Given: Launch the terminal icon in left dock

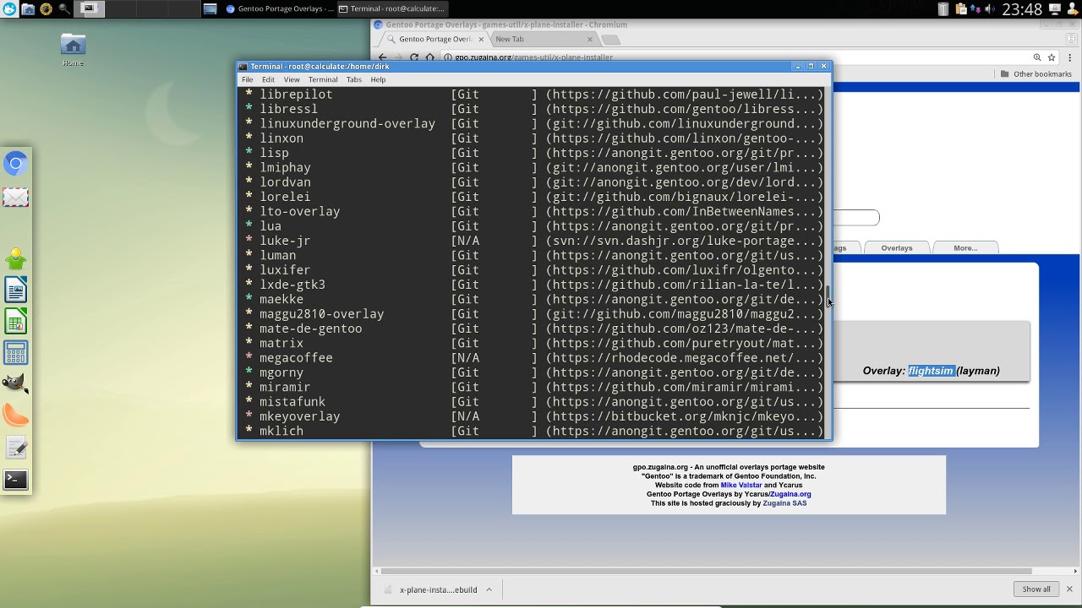Looking at the screenshot, I should [x=15, y=480].
